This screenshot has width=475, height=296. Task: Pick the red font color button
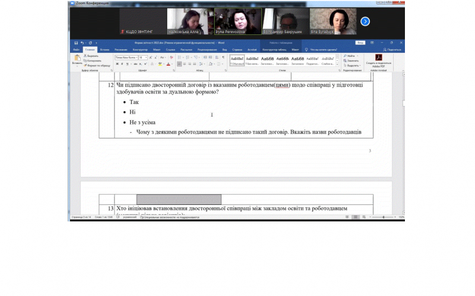tap(168, 64)
